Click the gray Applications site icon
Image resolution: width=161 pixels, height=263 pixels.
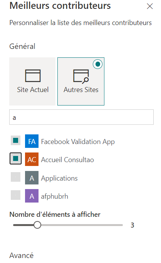pyautogui.click(x=32, y=178)
